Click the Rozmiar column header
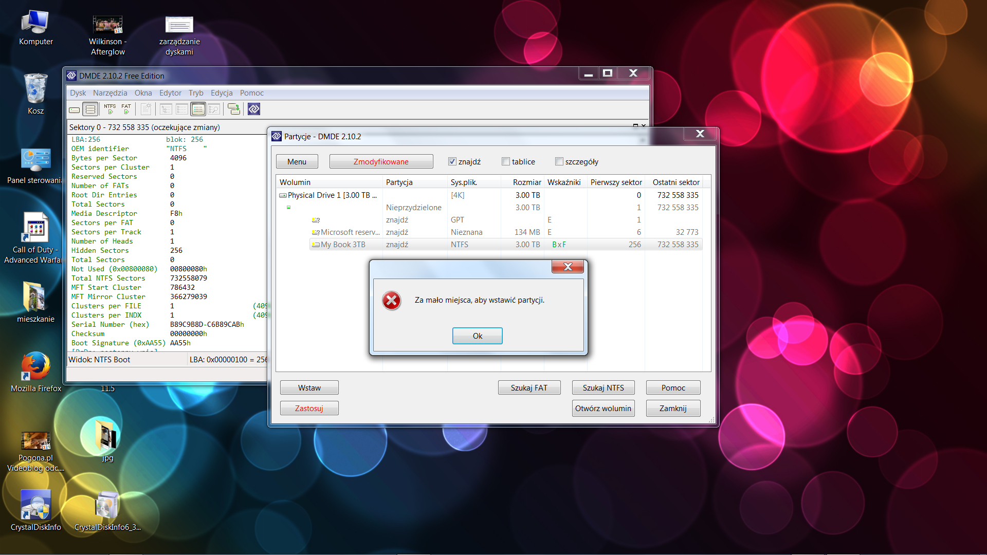The height and width of the screenshot is (555, 987). (x=522, y=182)
